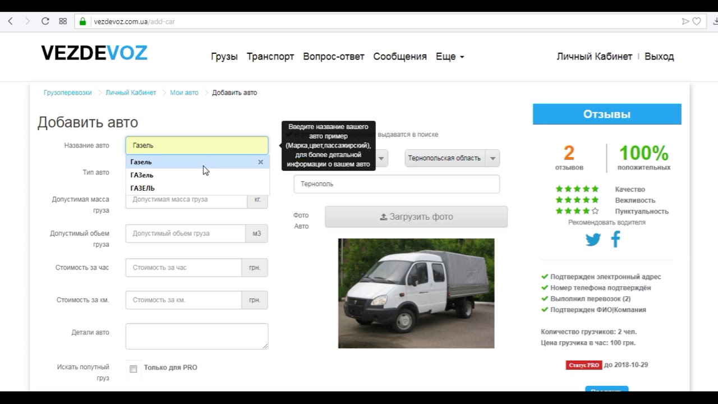The width and height of the screenshot is (718, 404).
Task: Open the Сообщения menu item
Action: pos(400,57)
